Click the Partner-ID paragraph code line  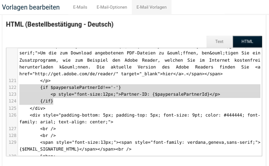pos(135,94)
